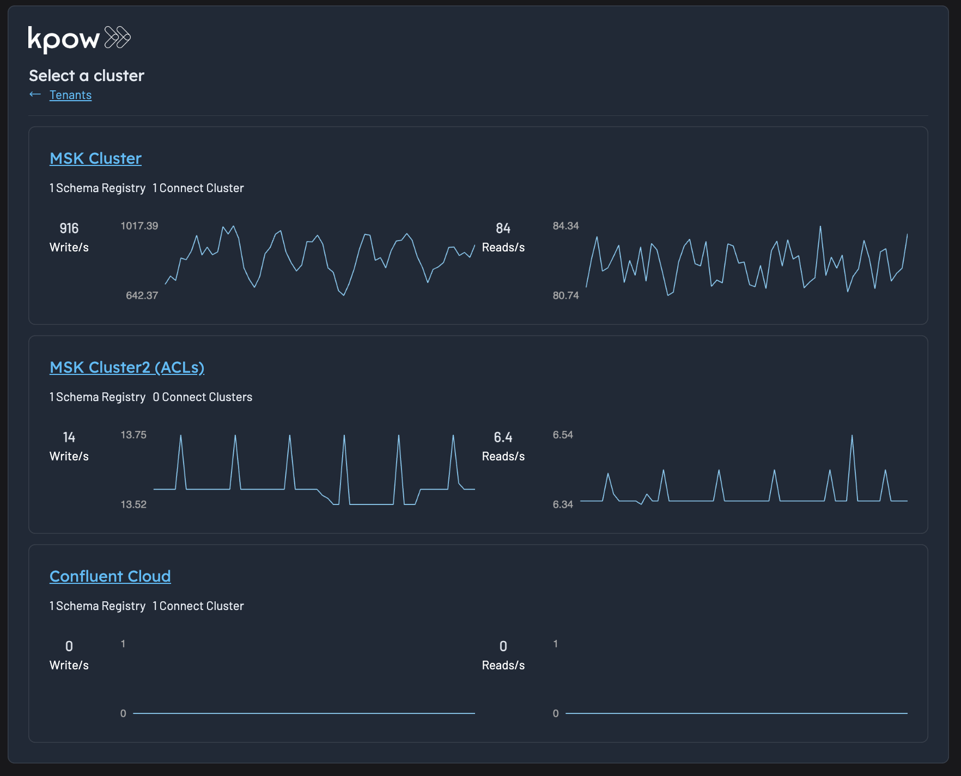961x776 pixels.
Task: Click MSK Cluster's Reads/s sparkline chart
Action: coord(746,261)
